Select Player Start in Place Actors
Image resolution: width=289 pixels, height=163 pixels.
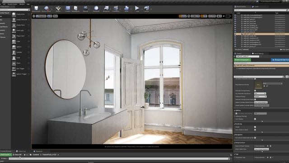(x=21, y=36)
